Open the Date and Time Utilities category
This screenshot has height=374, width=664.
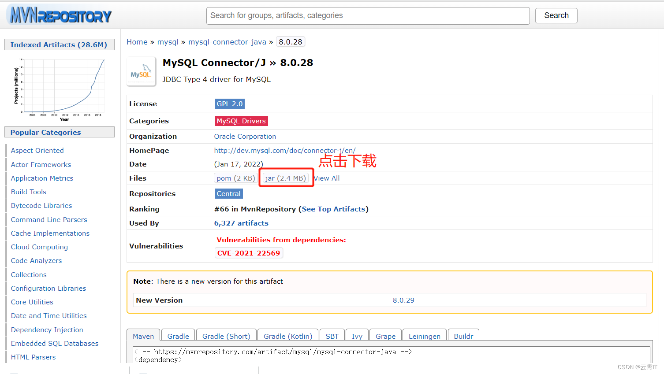[49, 316]
